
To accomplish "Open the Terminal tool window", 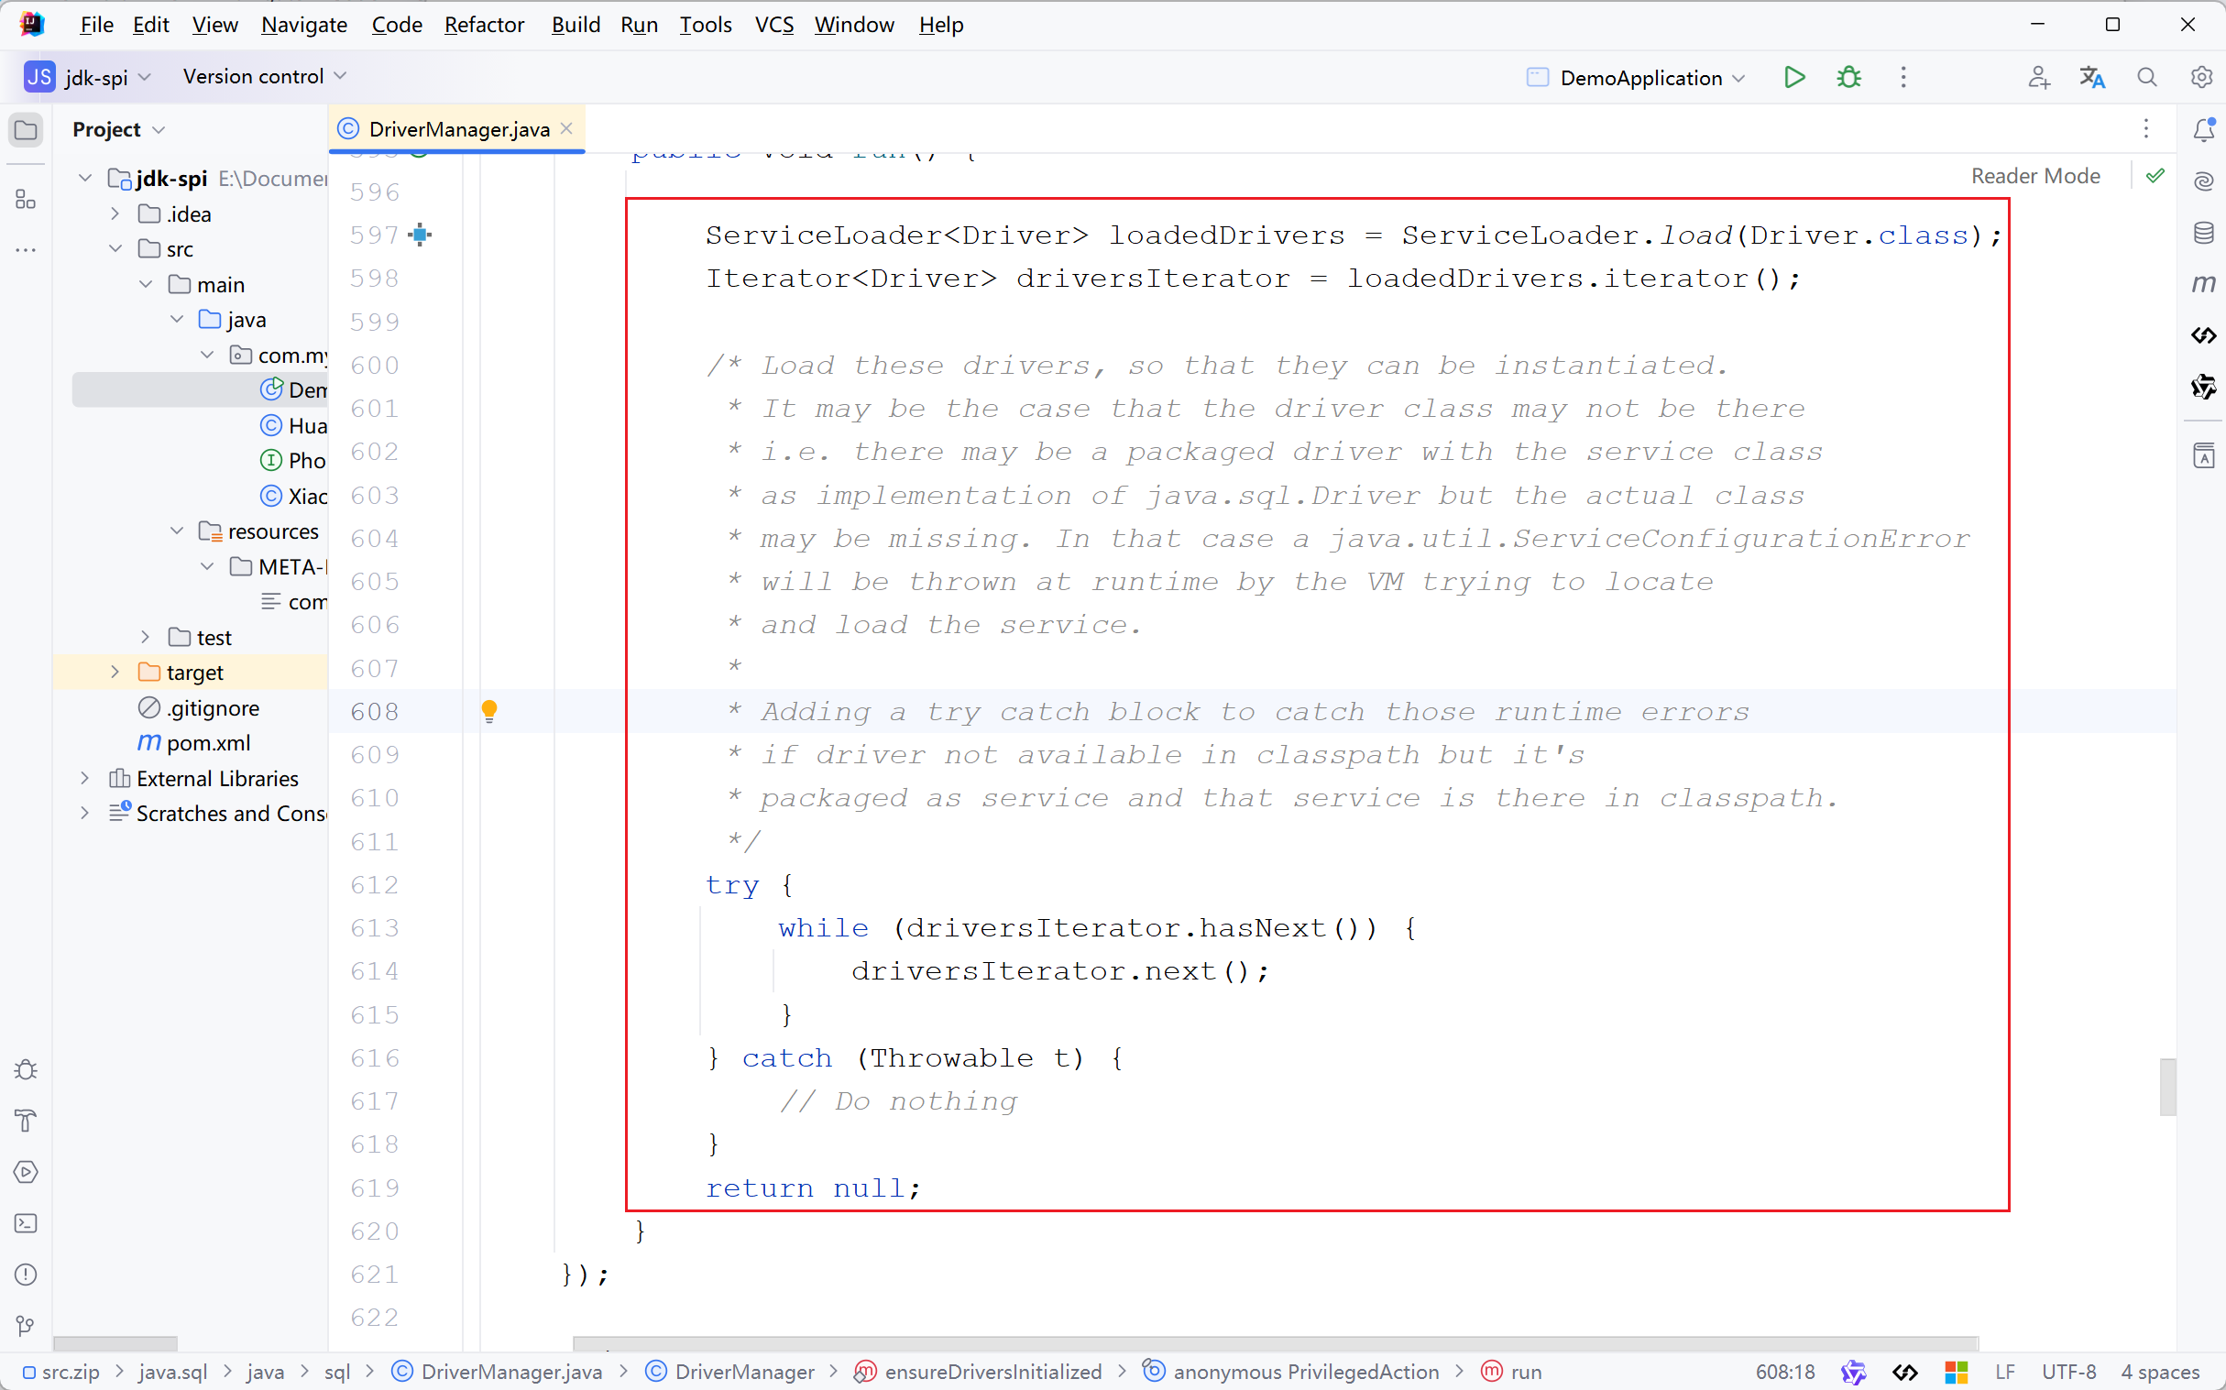I will coord(26,1223).
